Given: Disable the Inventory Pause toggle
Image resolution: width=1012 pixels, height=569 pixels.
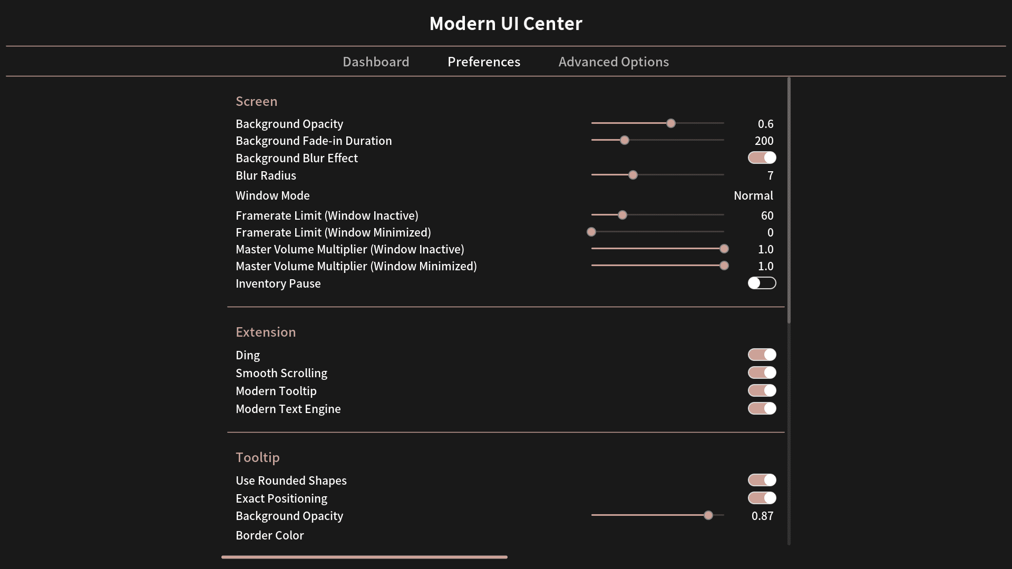Looking at the screenshot, I should (762, 283).
